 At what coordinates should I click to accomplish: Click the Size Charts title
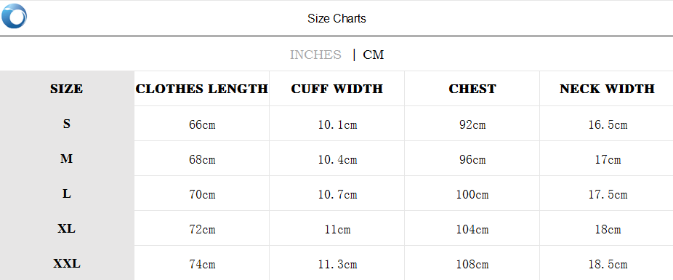click(x=336, y=18)
